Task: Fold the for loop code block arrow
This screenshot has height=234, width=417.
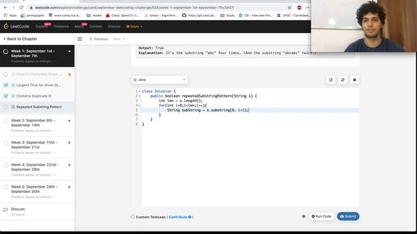Action: [x=139, y=105]
